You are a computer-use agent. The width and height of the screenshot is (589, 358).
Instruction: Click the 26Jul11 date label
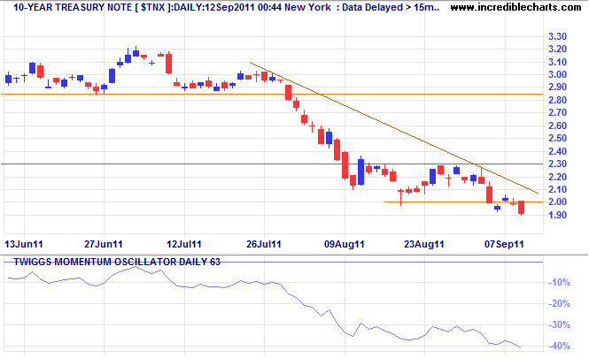(264, 245)
